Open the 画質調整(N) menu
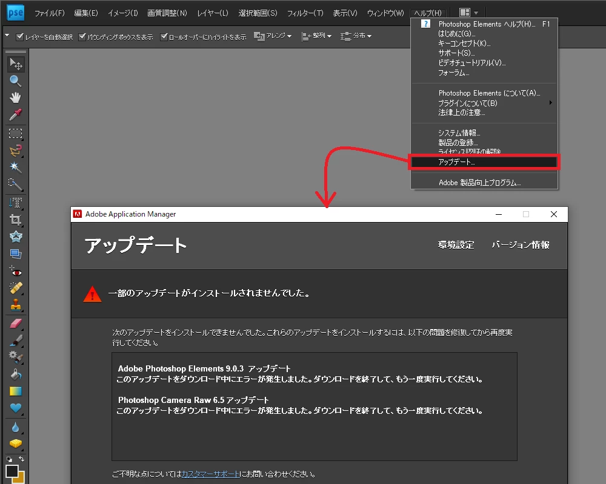 pos(167,13)
